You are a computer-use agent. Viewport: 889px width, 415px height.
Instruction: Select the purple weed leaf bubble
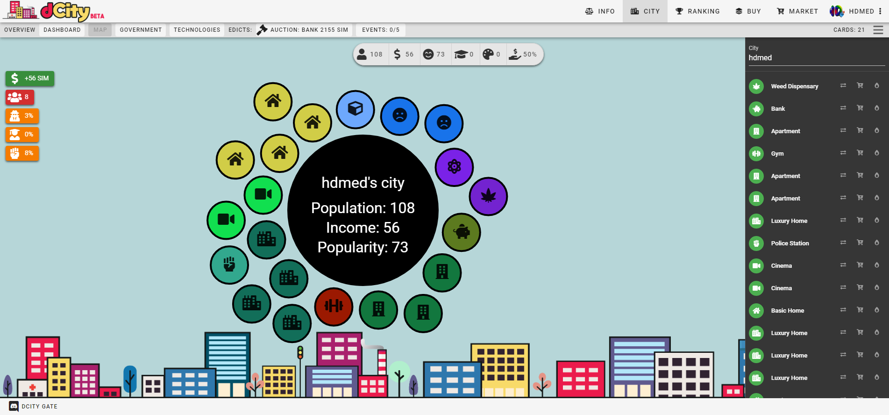click(x=488, y=196)
